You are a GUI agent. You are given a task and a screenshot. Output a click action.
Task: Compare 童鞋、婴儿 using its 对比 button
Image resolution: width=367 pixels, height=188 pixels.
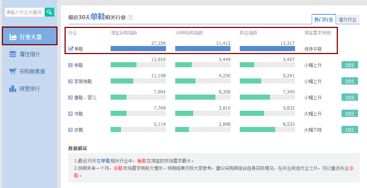pyautogui.click(x=350, y=97)
